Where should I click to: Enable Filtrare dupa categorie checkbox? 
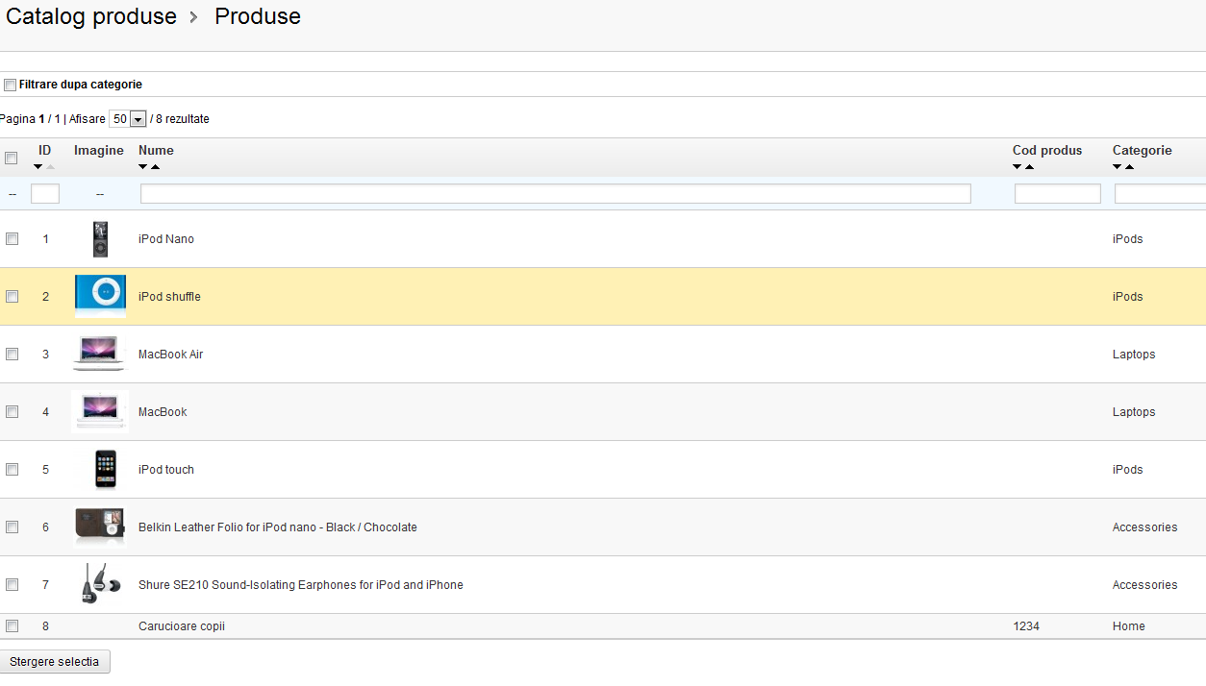coord(11,85)
